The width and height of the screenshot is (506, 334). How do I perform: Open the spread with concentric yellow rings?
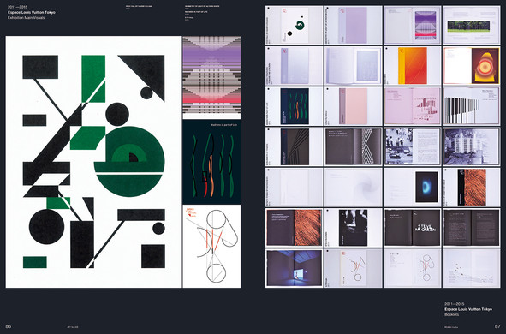(x=472, y=65)
